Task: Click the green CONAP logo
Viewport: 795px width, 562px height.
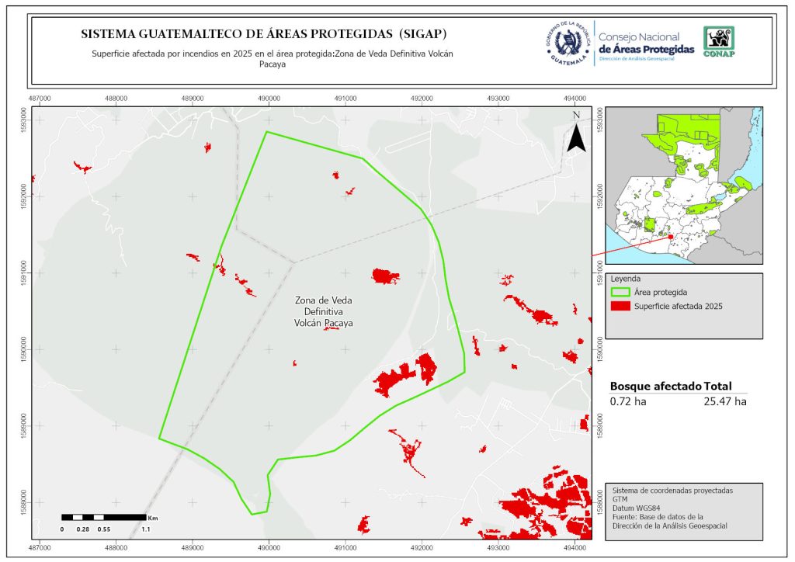Action: [x=718, y=42]
